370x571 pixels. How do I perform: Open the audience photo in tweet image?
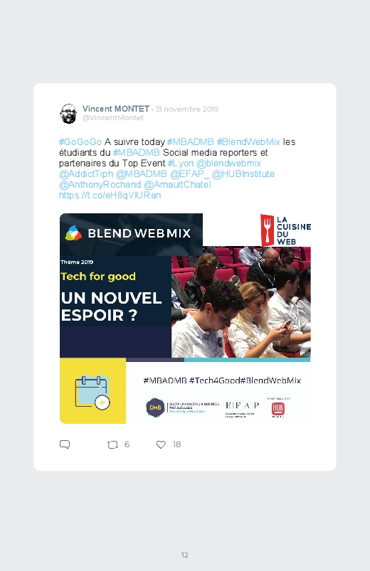coord(241,302)
